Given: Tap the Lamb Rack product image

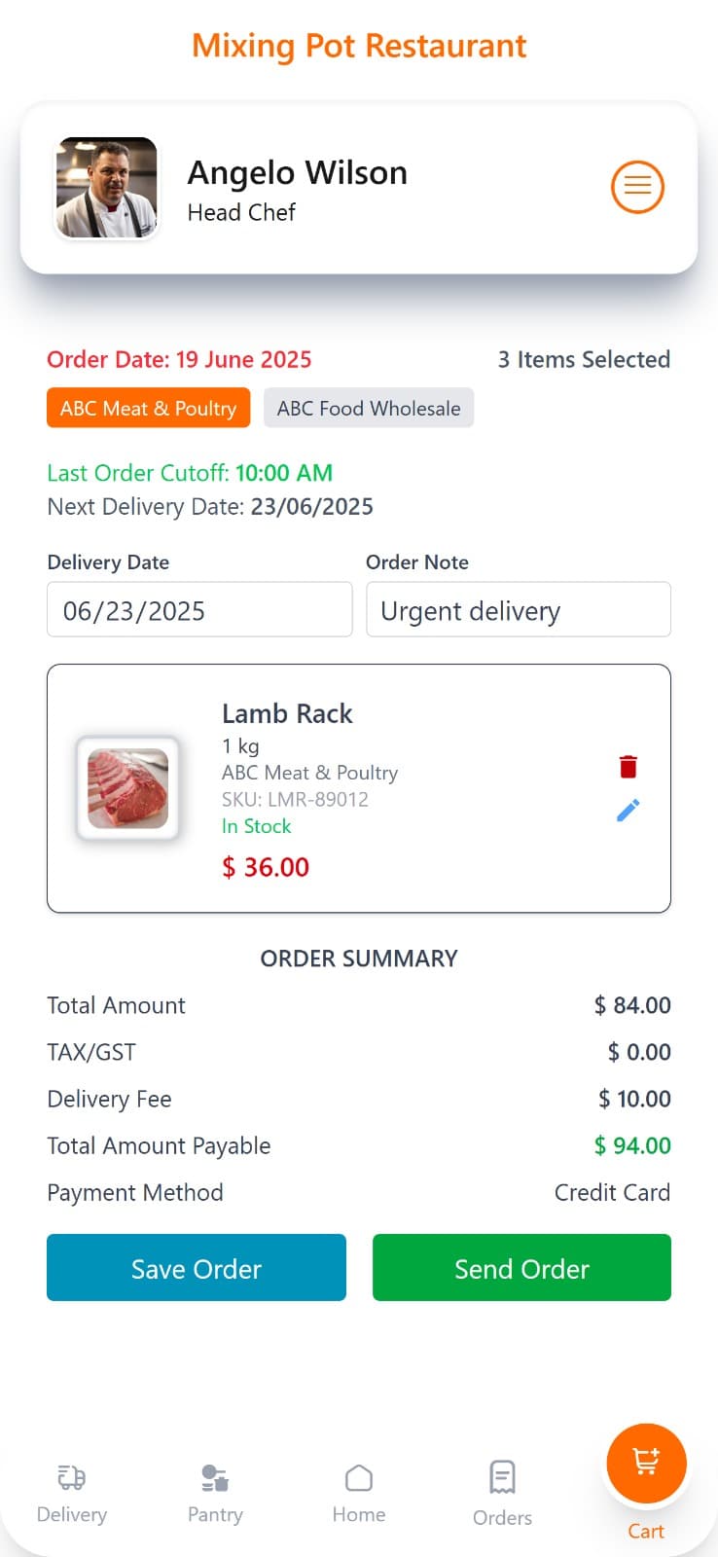Looking at the screenshot, I should [x=127, y=788].
